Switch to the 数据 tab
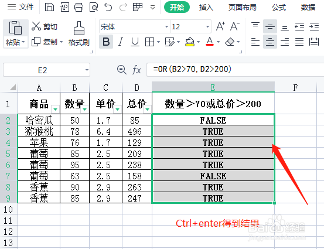Viewport: 324px width, 249px height. pos(308,8)
